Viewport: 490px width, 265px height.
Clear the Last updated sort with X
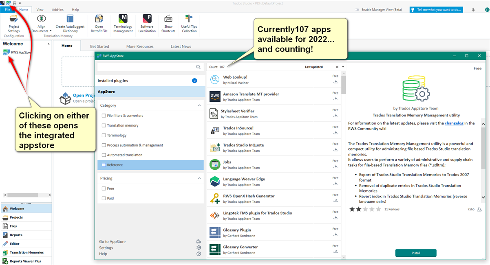click(x=337, y=67)
